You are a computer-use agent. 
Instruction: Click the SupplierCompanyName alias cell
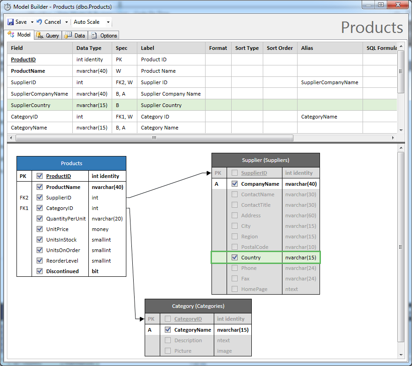pyautogui.click(x=330, y=82)
